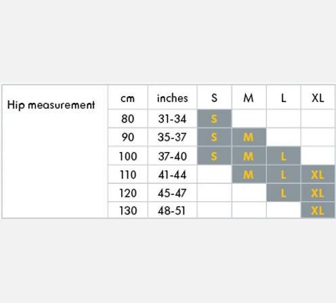Click the yellow XL in 110 cm row

(318, 174)
